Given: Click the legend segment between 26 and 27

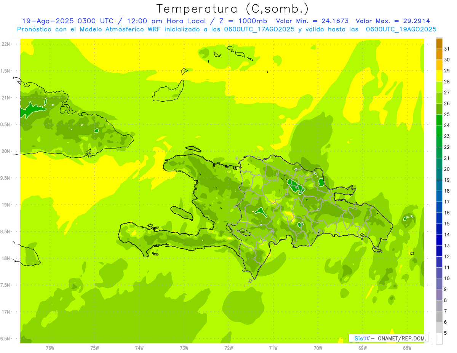Looking at the screenshot, I should point(439,98).
